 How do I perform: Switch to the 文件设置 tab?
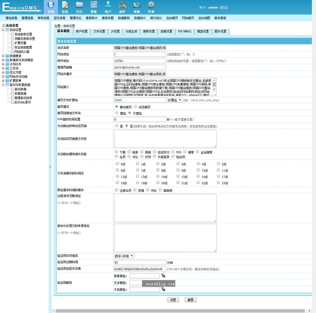click(99, 32)
